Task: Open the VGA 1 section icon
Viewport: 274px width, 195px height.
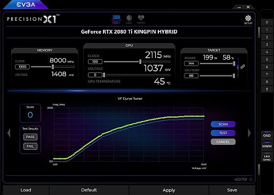Action: 116,20
